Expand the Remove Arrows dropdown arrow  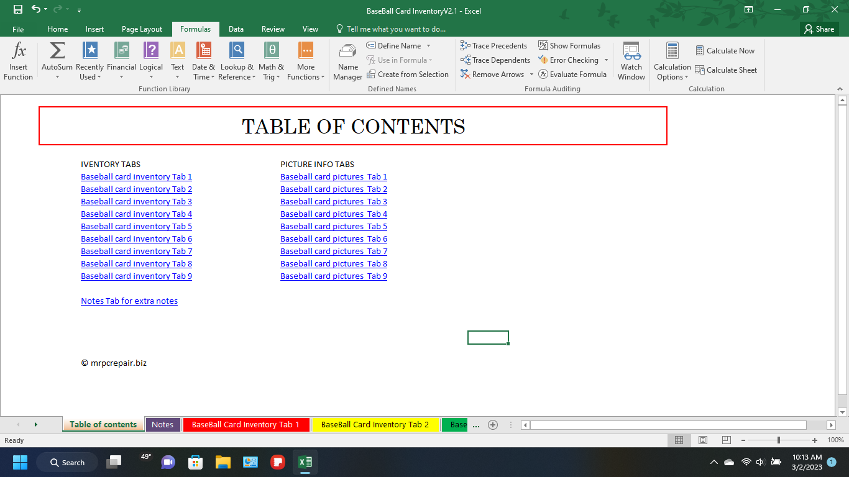[531, 75]
